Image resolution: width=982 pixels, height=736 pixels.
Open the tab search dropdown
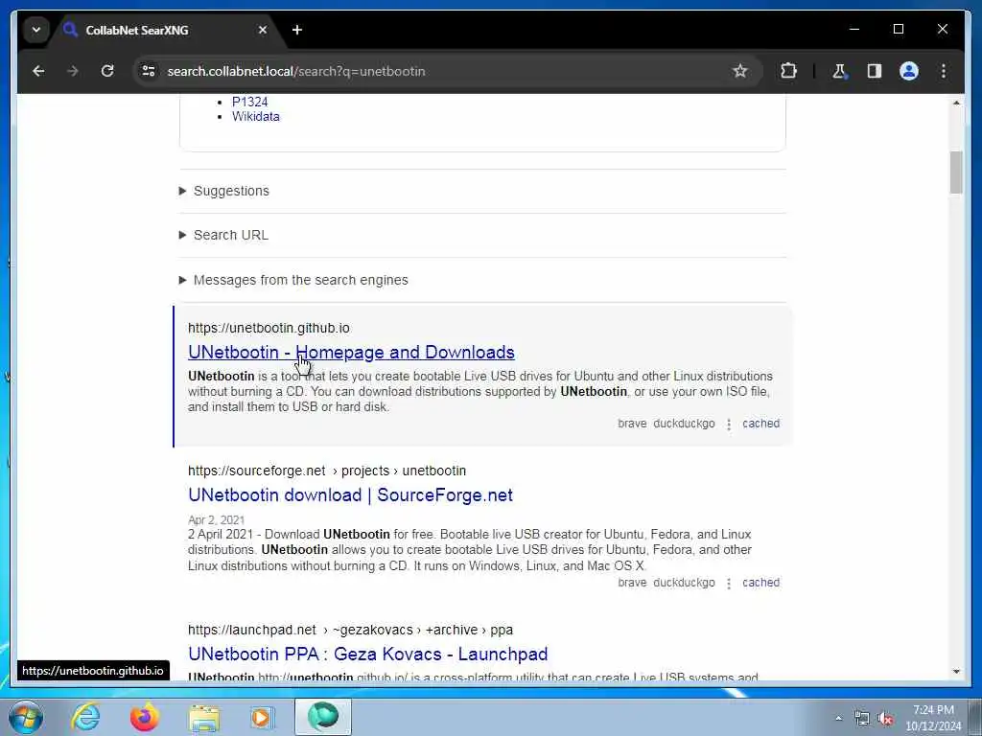36,30
